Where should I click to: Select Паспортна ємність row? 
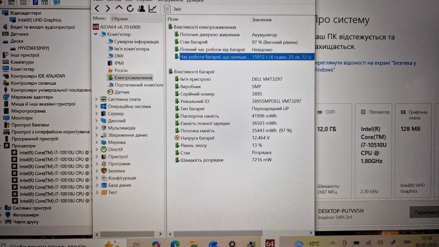coord(240,116)
